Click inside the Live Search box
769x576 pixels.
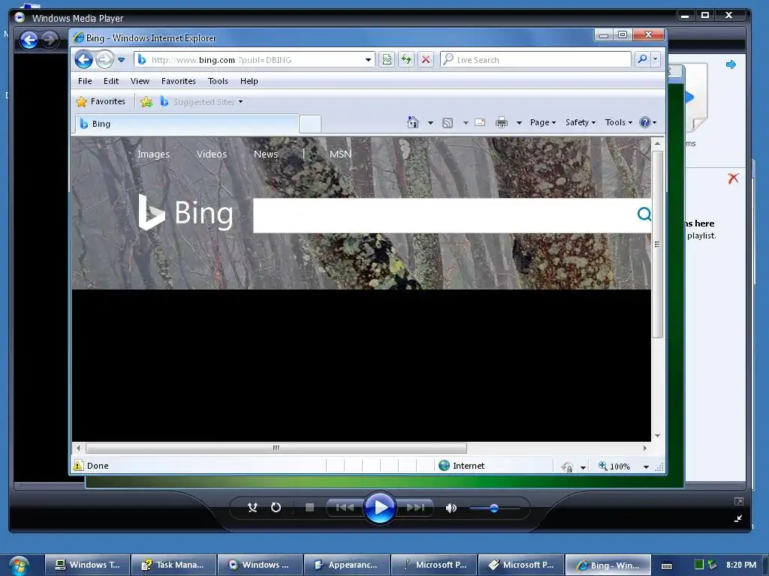coord(535,60)
